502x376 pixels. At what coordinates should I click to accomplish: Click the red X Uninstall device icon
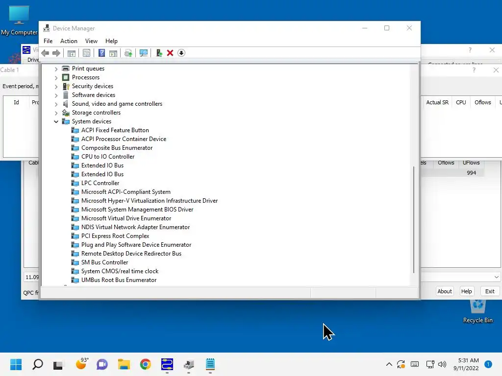point(170,53)
